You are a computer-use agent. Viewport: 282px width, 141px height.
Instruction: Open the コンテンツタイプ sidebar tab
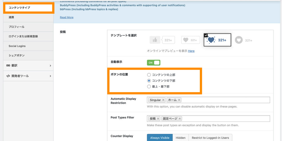pos(29,8)
